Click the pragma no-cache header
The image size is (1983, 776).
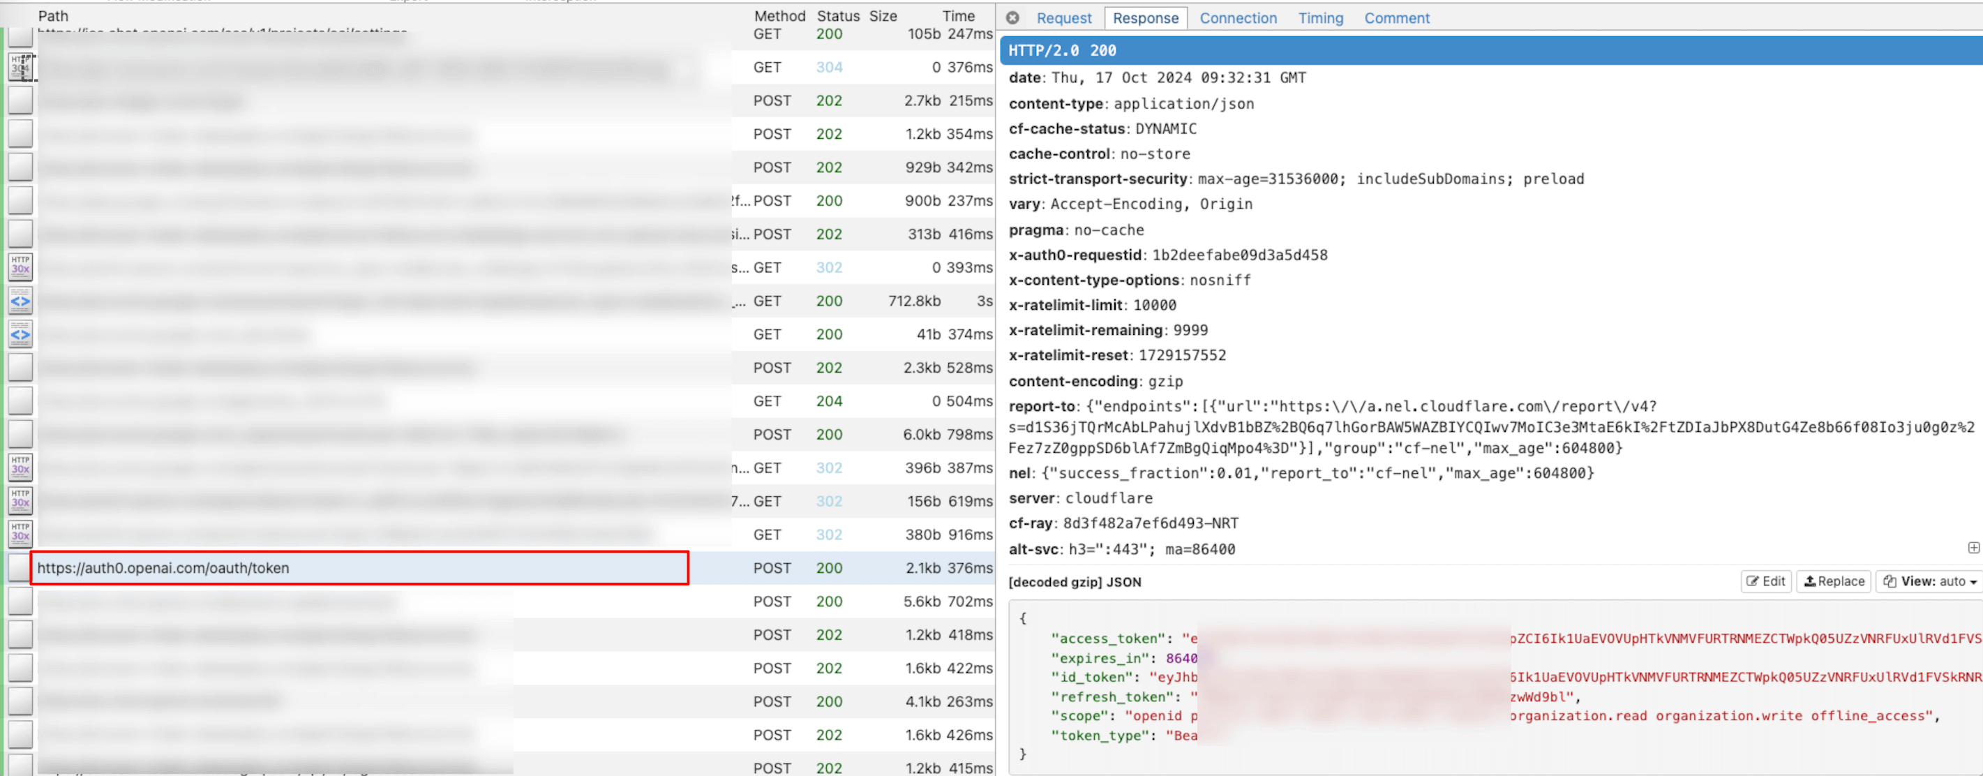(x=1076, y=230)
